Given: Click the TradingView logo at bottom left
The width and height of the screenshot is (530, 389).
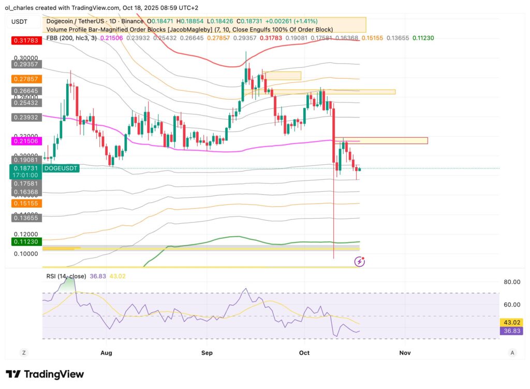Looking at the screenshot, I should click(x=45, y=374).
